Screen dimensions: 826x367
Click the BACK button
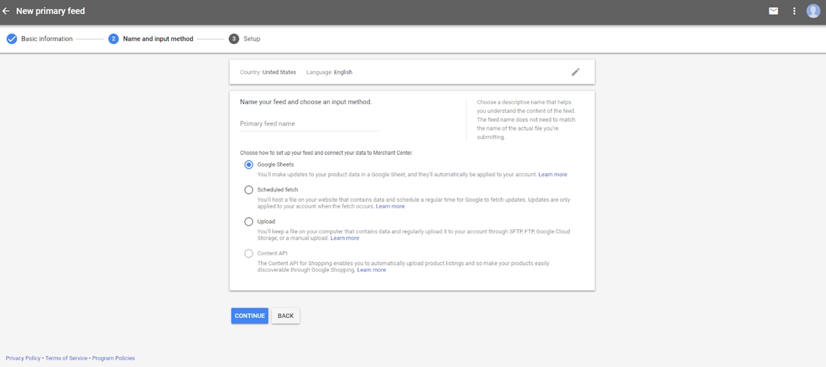click(x=286, y=315)
